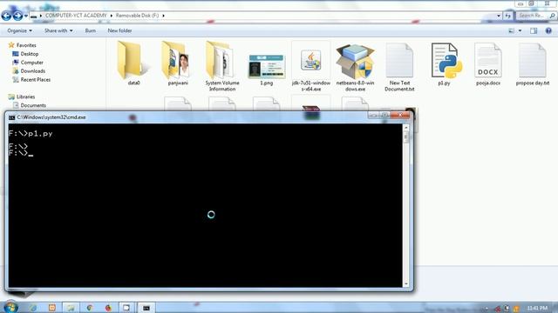
Task: Select the pooja.docx document
Action: coord(488,63)
